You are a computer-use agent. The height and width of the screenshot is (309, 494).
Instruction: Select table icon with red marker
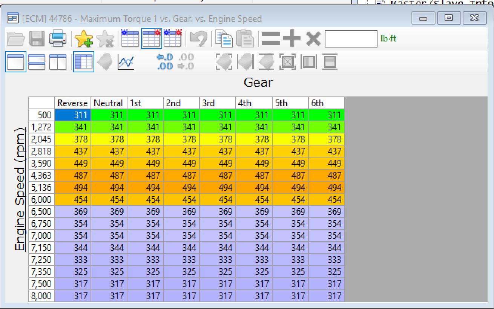[152, 38]
